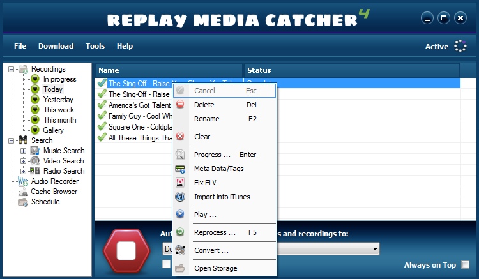This screenshot has width=479, height=279.
Task: Select Reprocess ... menu entry
Action: [x=225, y=232]
